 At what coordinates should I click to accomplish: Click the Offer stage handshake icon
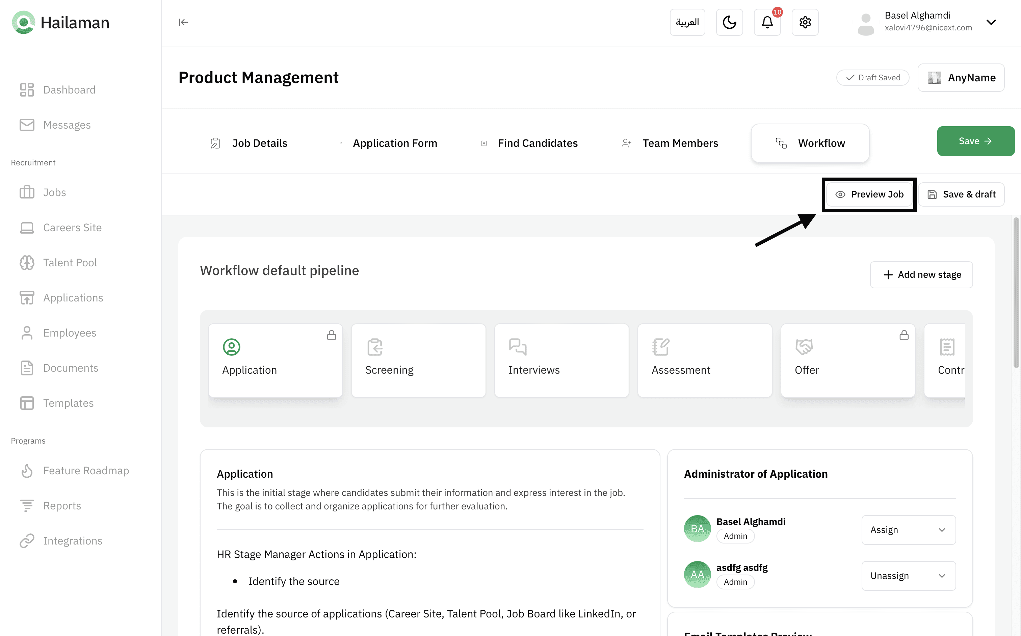804,347
